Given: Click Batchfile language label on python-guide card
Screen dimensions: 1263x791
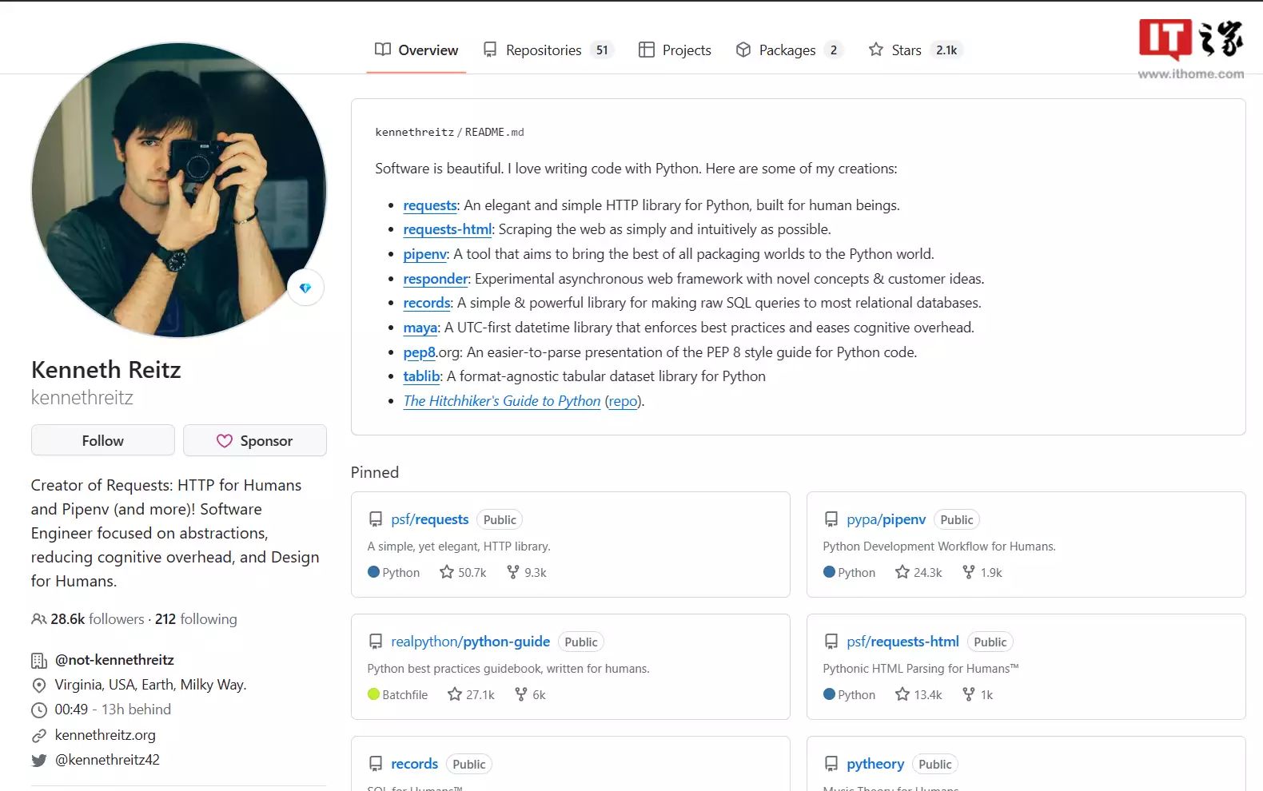Looking at the screenshot, I should [397, 694].
